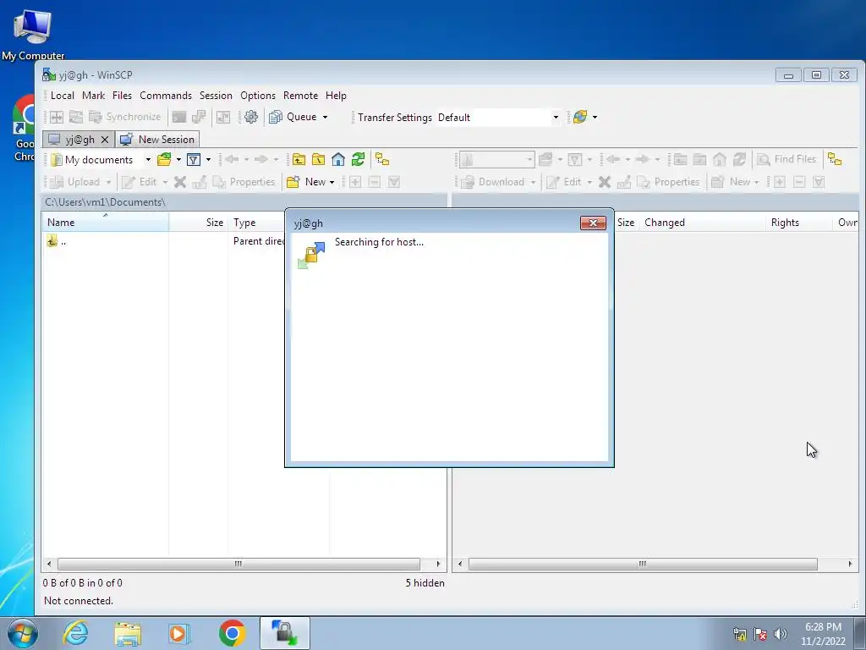This screenshot has height=650, width=866.
Task: Click the remote Delete X icon
Action: tap(605, 182)
